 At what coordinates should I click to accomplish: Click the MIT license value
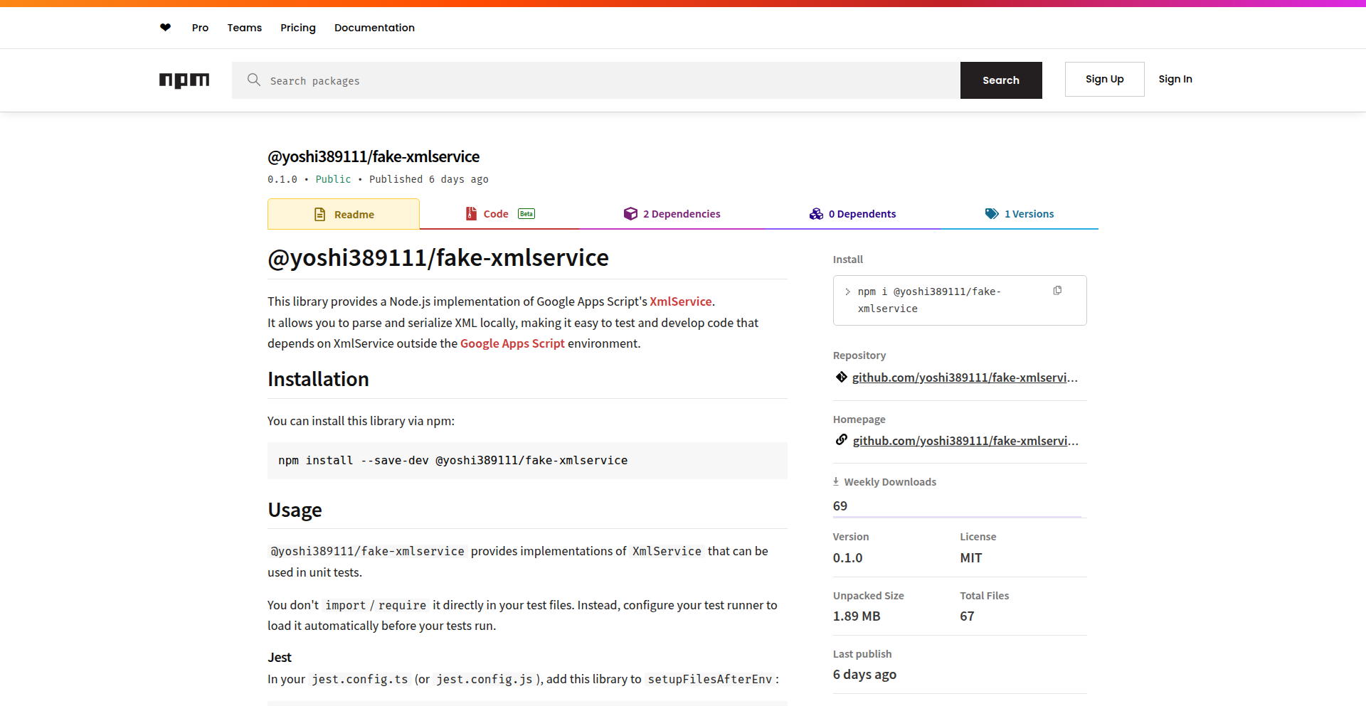tap(971, 558)
